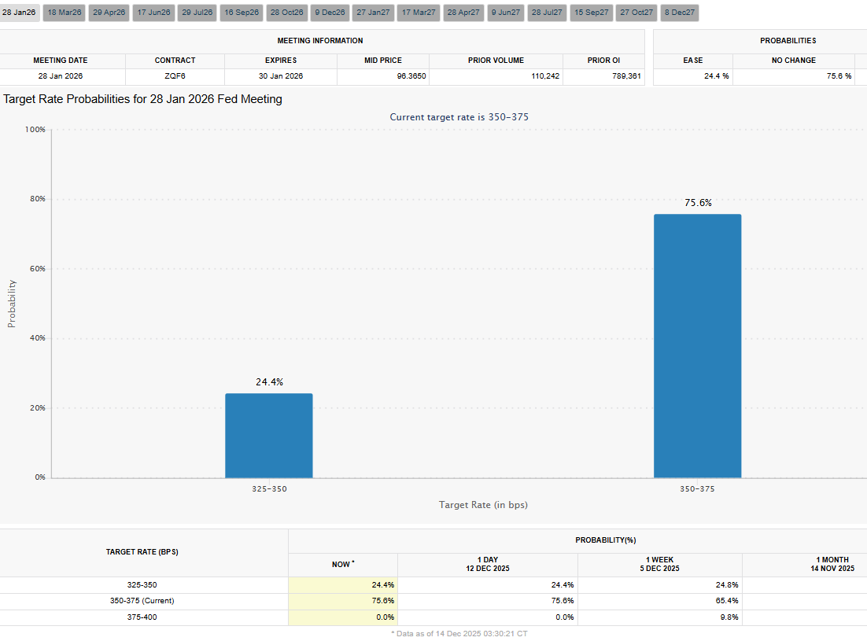The height and width of the screenshot is (641, 867).
Task: Click the 24.4% label above the bar
Action: (269, 381)
